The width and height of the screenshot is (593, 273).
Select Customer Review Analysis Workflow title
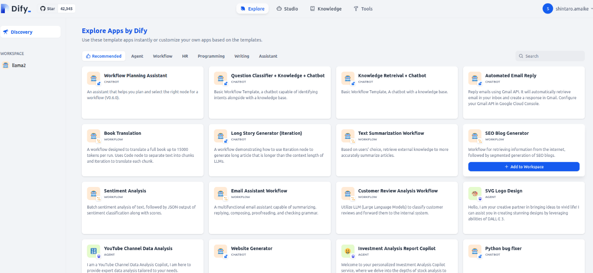coord(398,191)
